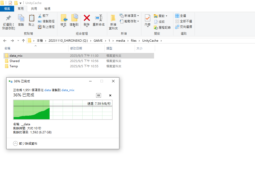This screenshot has height=174, width=255.
Task: Click GAME in the breadcrumb path
Action: click(x=98, y=41)
